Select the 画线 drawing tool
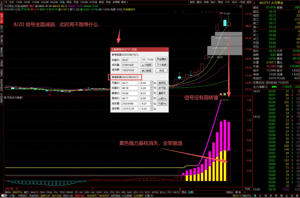 pos(220,2)
